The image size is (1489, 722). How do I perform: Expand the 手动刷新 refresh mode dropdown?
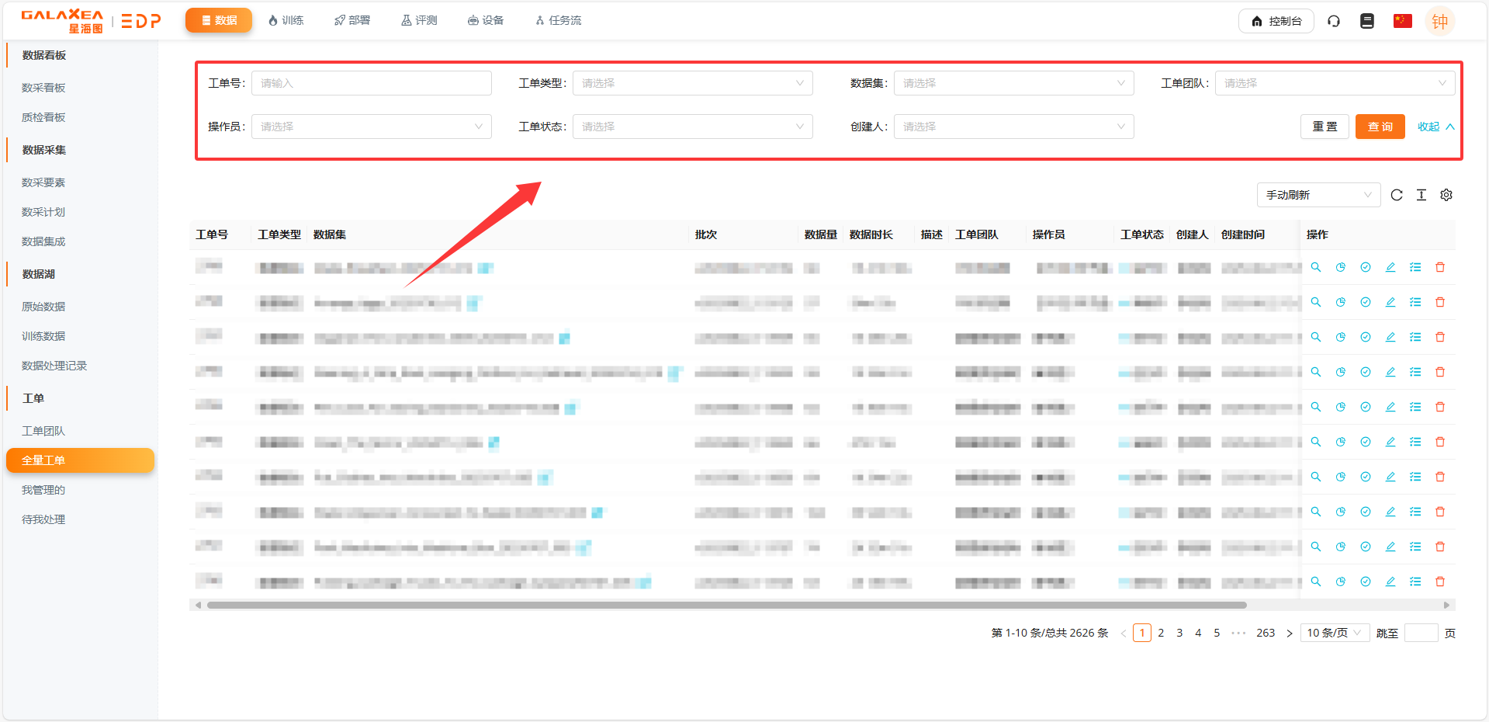pyautogui.click(x=1318, y=195)
